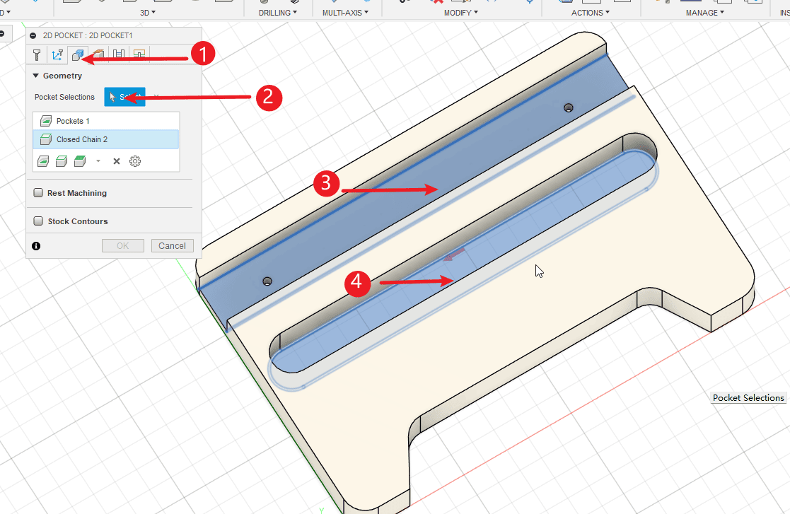The width and height of the screenshot is (790, 514).
Task: Open the DRILLING dropdown menu
Action: [x=277, y=13]
